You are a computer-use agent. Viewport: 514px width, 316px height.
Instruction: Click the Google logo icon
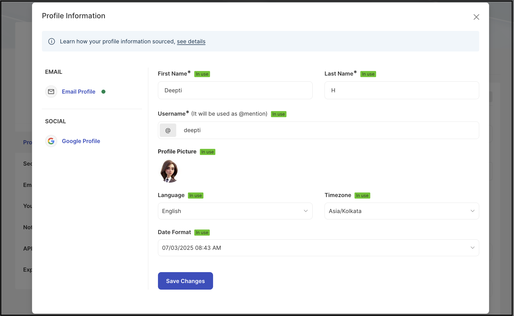[51, 141]
